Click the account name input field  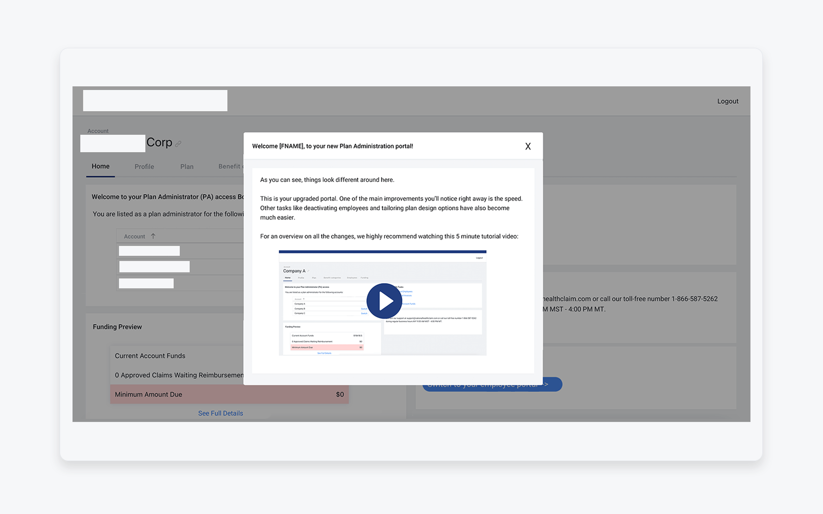112,143
